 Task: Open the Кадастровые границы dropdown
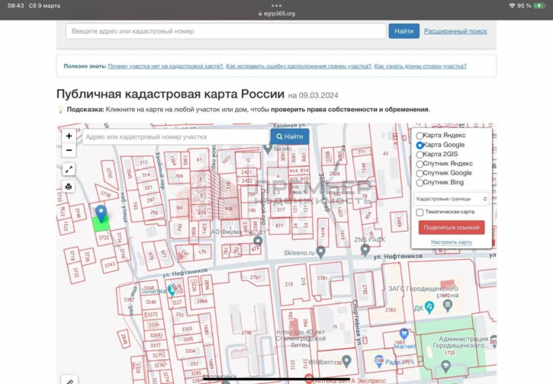pos(452,198)
